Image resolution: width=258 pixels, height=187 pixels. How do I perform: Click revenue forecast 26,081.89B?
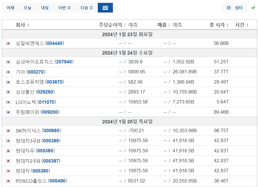tap(185, 72)
